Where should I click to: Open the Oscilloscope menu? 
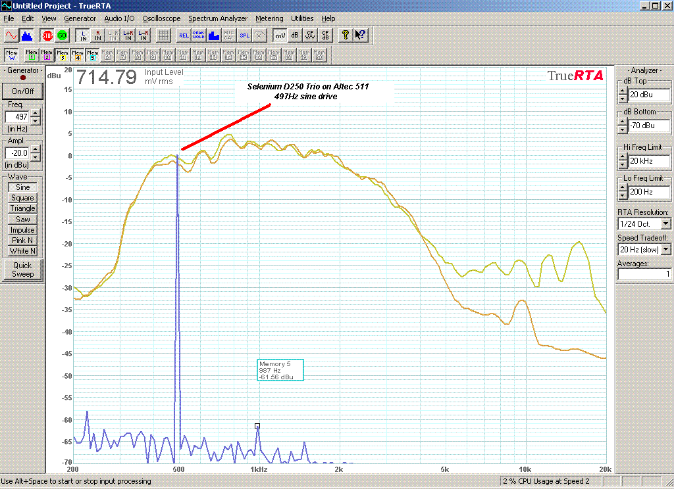tap(161, 18)
